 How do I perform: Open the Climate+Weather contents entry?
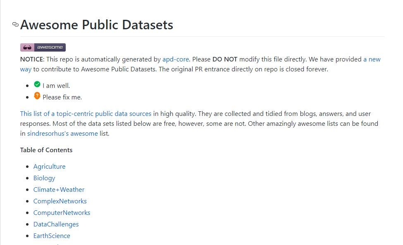point(59,190)
